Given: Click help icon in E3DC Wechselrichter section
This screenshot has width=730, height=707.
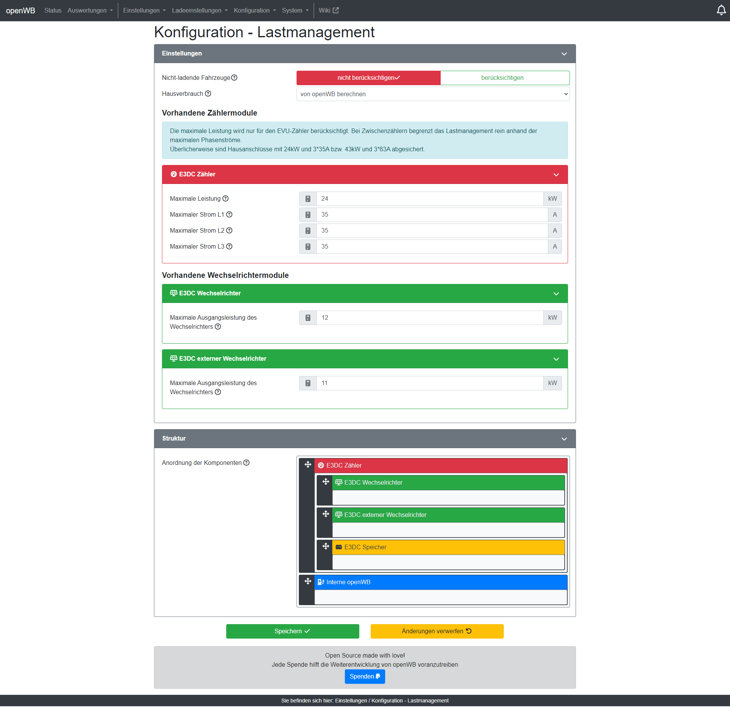Looking at the screenshot, I should click(218, 327).
